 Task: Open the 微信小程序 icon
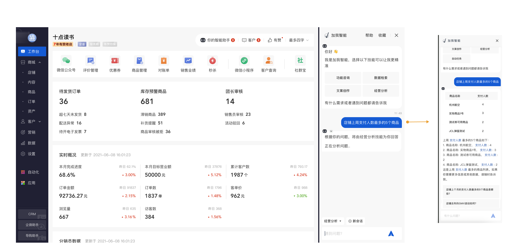pyautogui.click(x=244, y=61)
